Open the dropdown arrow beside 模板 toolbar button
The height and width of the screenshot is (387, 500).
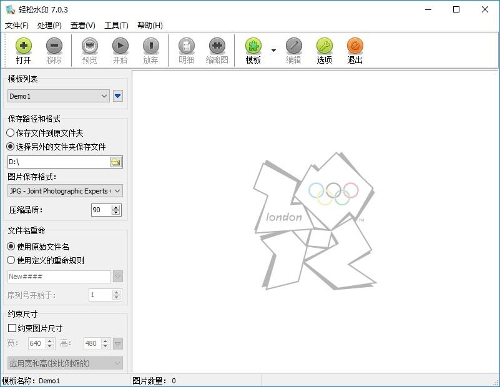tap(273, 51)
